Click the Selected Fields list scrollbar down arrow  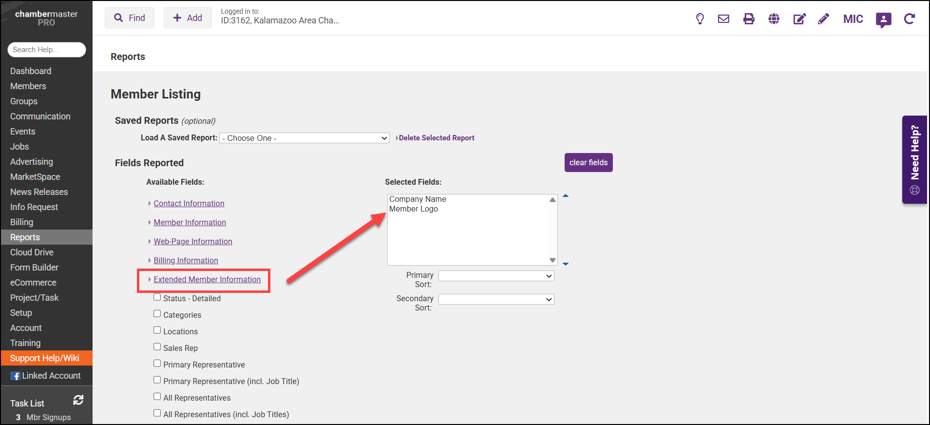(x=552, y=260)
